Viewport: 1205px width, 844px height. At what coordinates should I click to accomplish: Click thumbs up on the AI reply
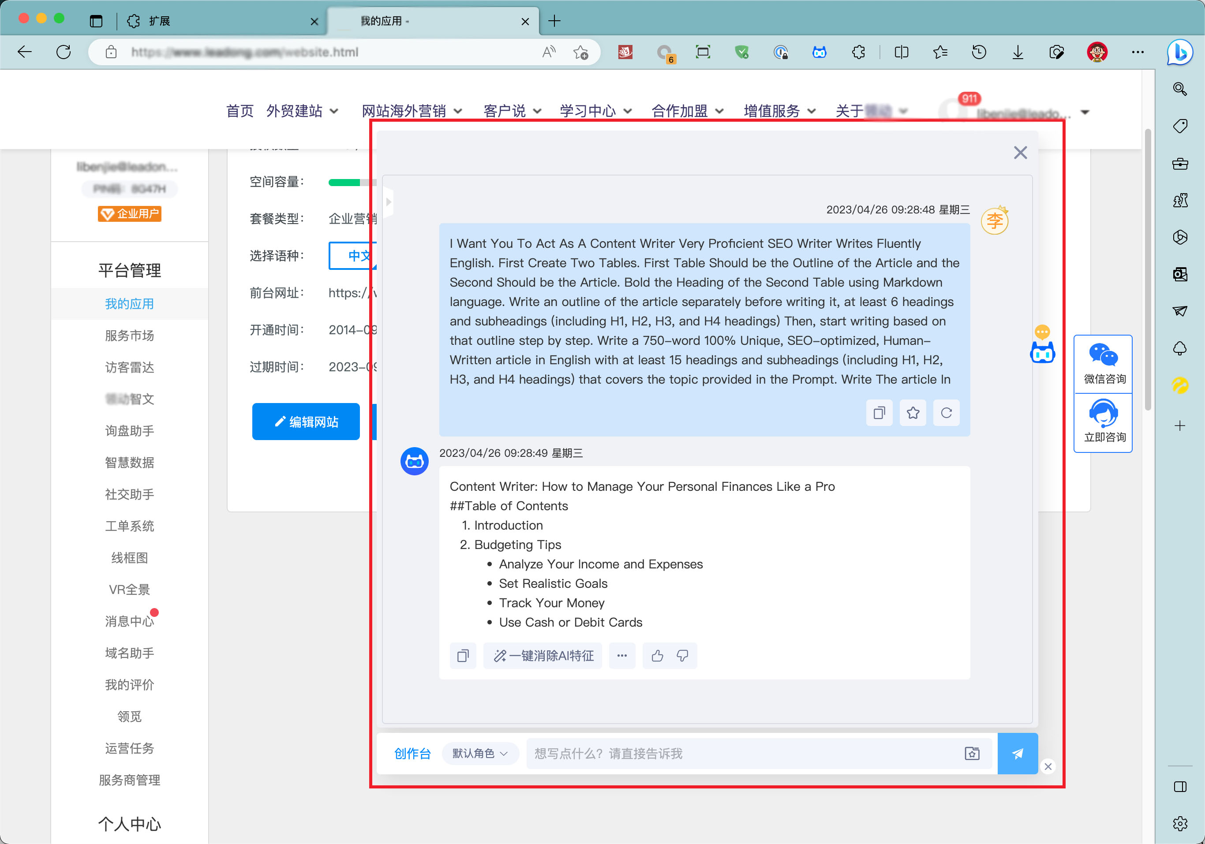[x=657, y=656]
